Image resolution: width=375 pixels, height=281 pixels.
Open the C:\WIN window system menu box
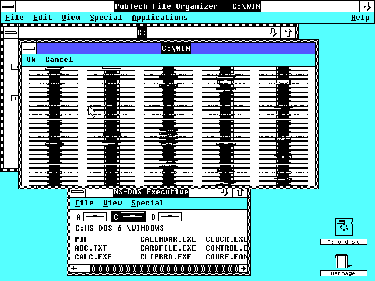[x=29, y=48]
